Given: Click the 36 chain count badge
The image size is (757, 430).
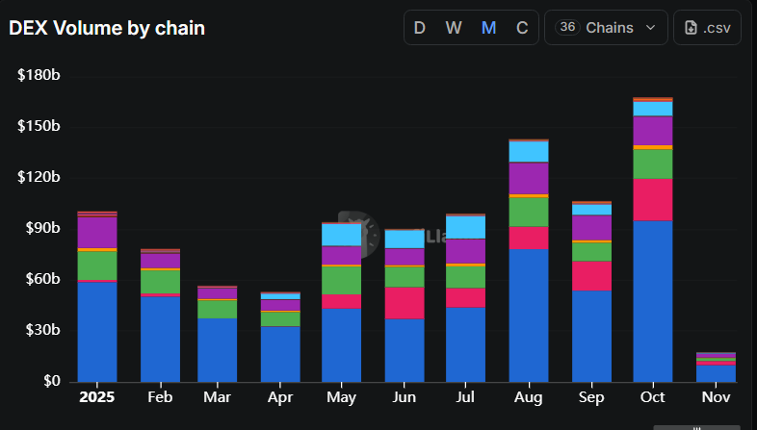Looking at the screenshot, I should pos(567,28).
